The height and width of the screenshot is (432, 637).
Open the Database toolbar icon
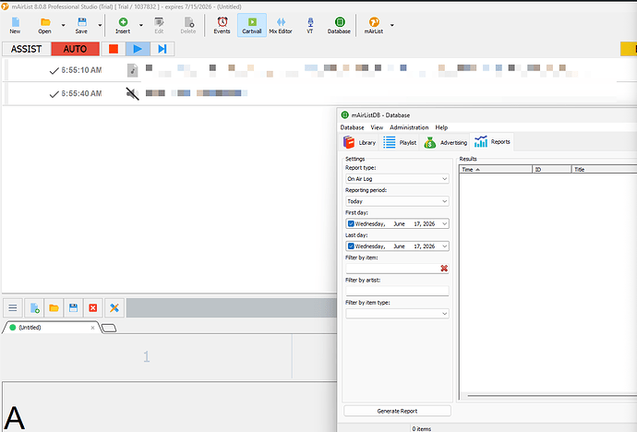[339, 25]
